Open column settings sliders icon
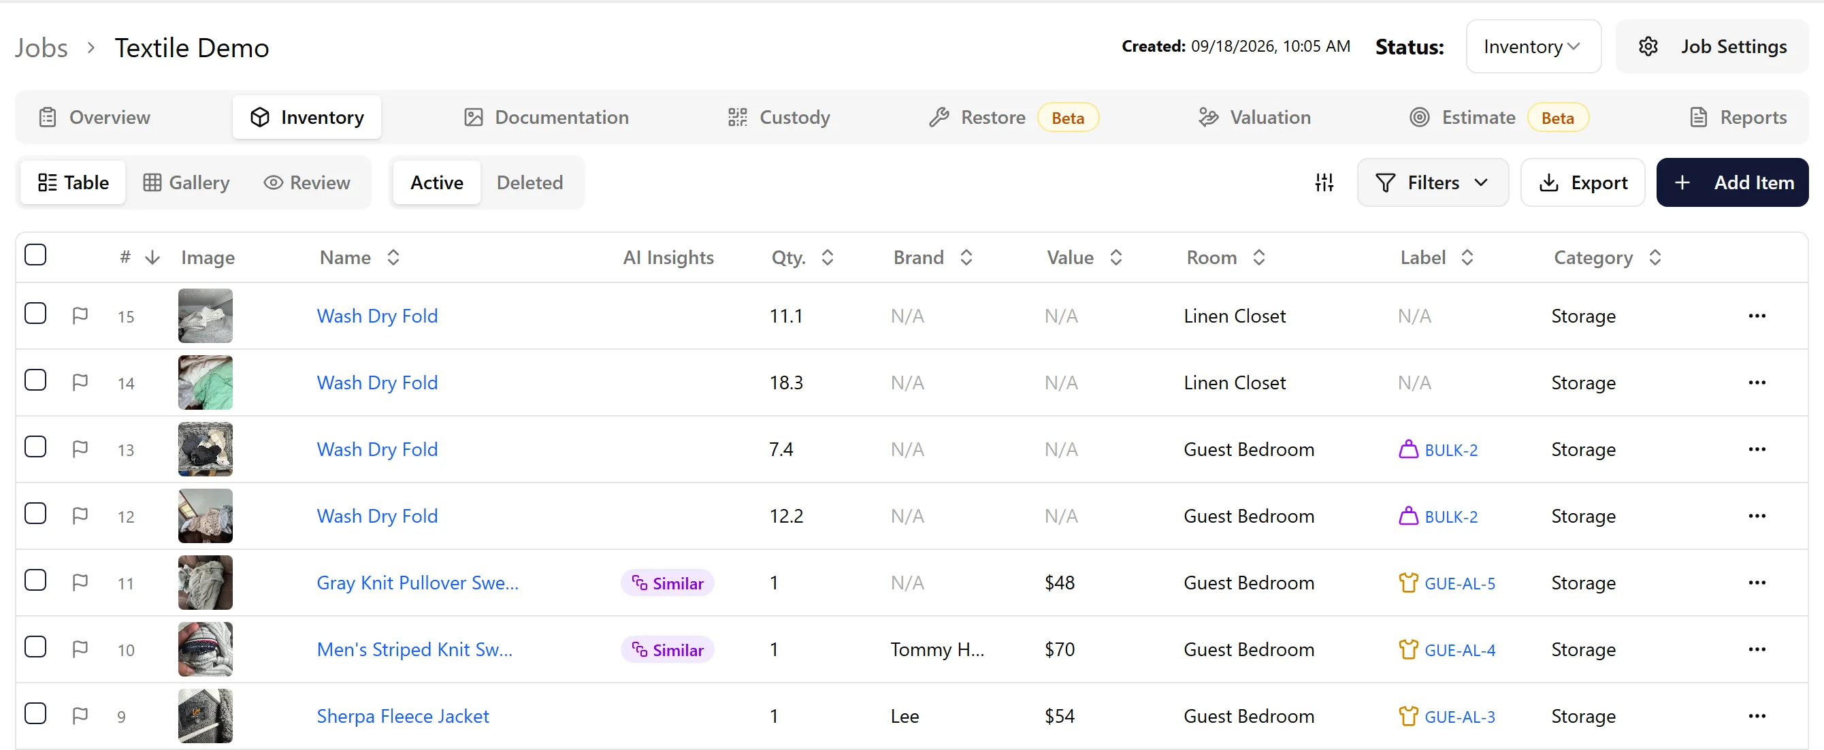The image size is (1824, 750). click(x=1324, y=182)
